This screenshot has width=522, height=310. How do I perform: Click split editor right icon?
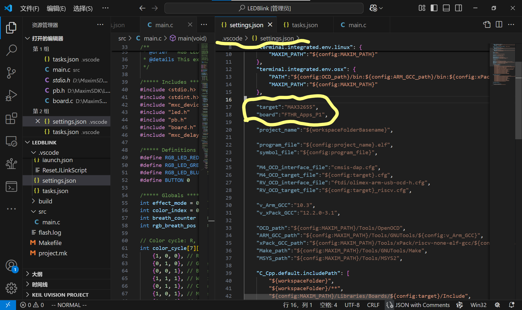pos(499,25)
